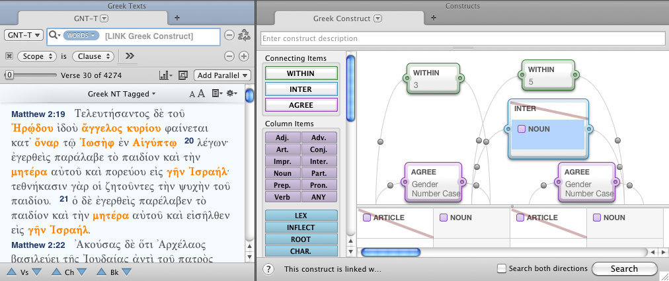Viewport: 669px width, 281px height.
Task: Expand the Add Parallel dropdown
Action: 222,75
